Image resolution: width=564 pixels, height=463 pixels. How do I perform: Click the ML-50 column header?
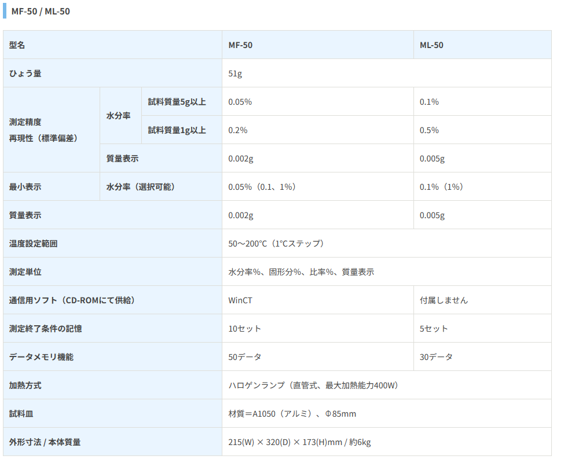pyautogui.click(x=431, y=45)
